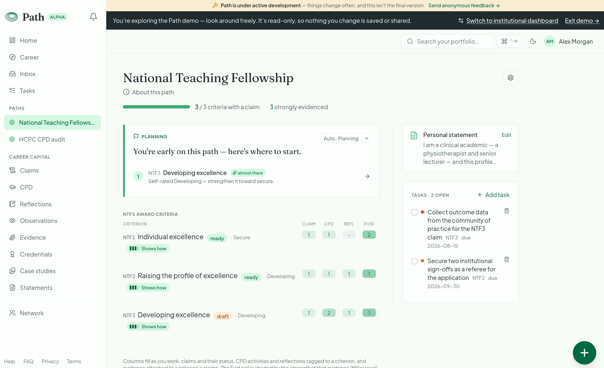This screenshot has height=368, width=604.
Task: Open path settings gear
Action: pos(511,78)
